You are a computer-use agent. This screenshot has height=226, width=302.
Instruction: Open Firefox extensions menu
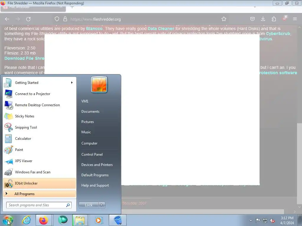pyautogui.click(x=274, y=19)
